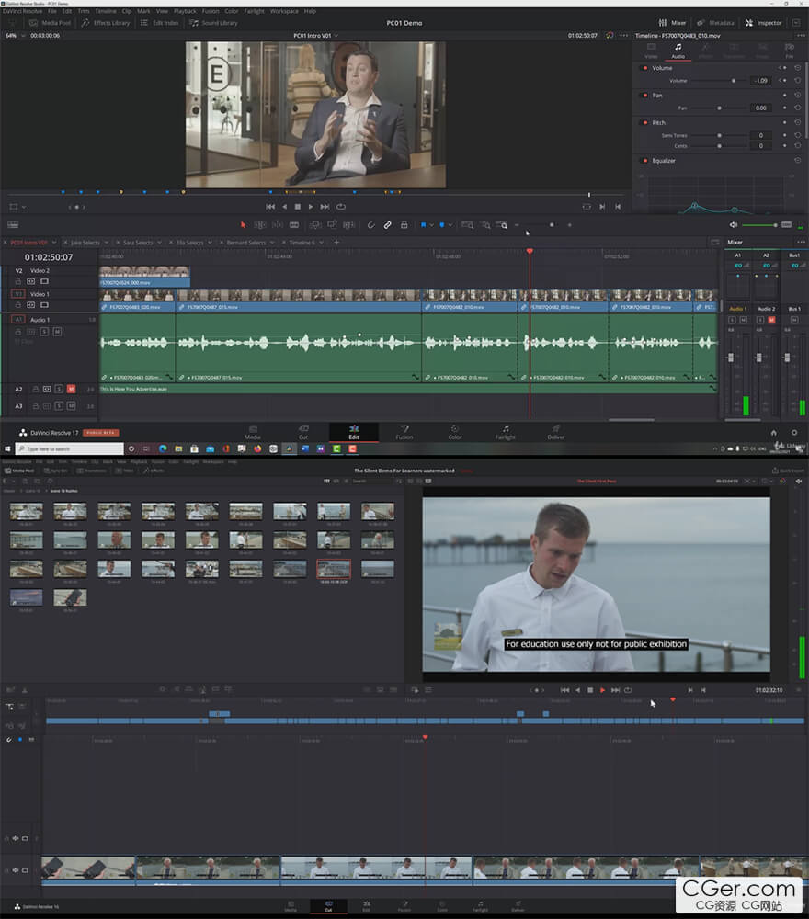Open marker color dropdown arrow
The width and height of the screenshot is (809, 919).
(450, 225)
